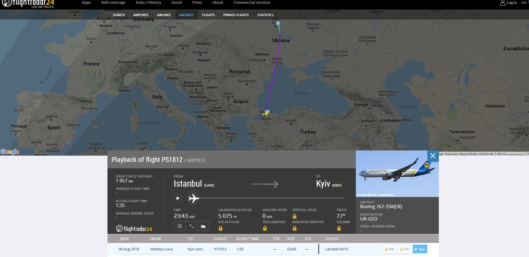The height and width of the screenshot is (257, 529).
Task: Close the flight playback panel
Action: [433, 156]
